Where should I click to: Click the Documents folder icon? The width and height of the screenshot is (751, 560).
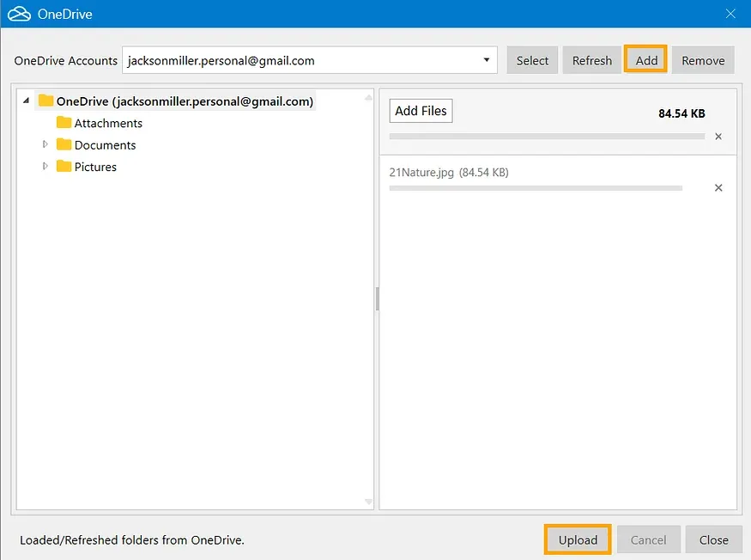(x=64, y=144)
